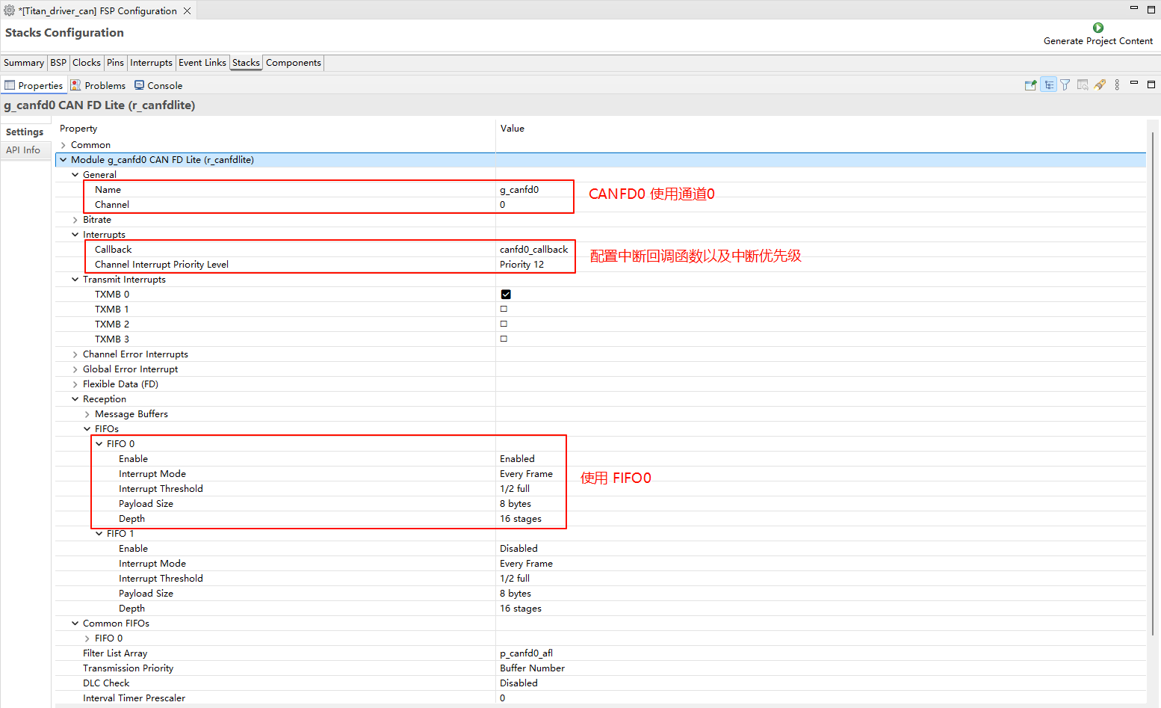The image size is (1161, 708).
Task: Switch to the Clocks tab
Action: click(87, 63)
